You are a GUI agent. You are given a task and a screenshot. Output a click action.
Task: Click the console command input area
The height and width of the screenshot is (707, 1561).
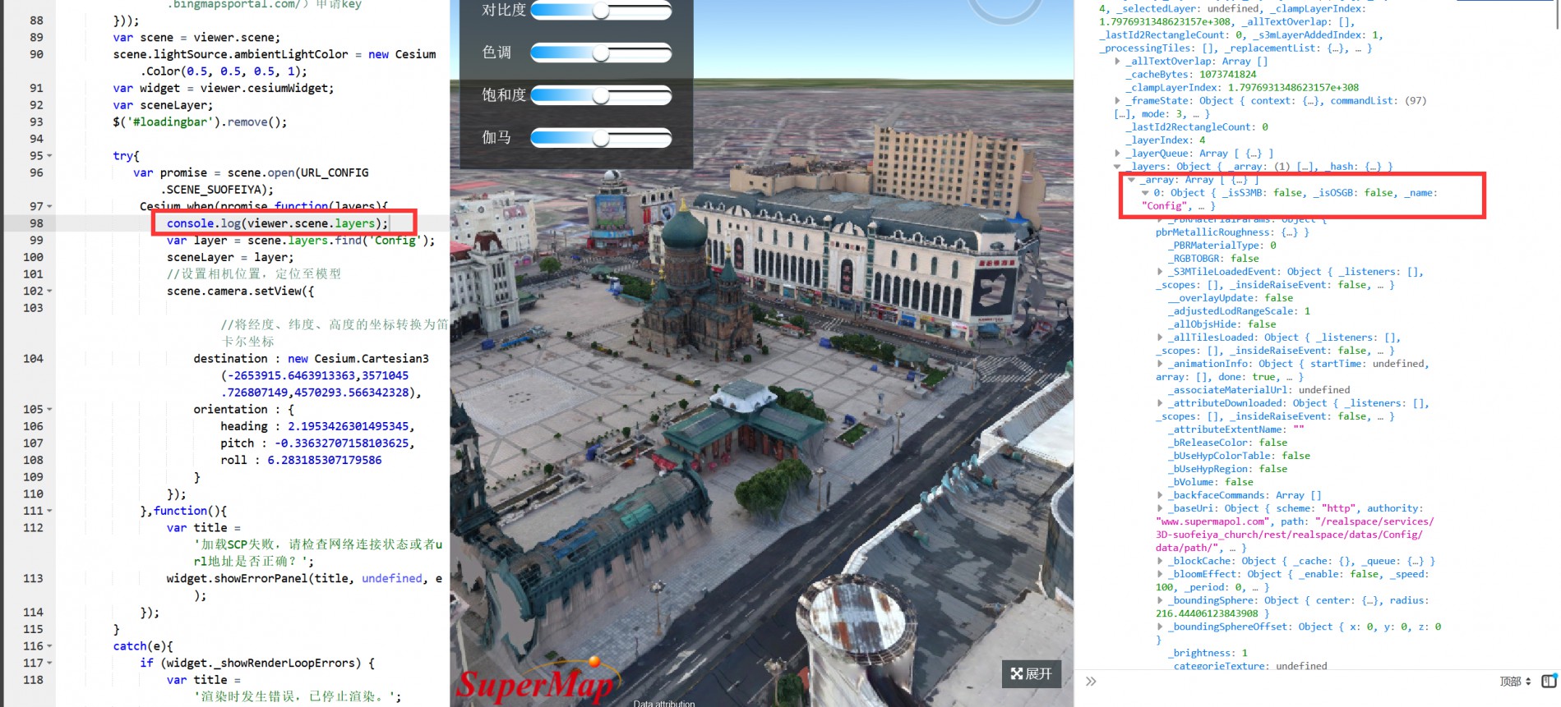tap(1295, 682)
